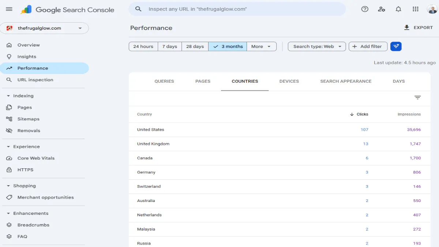Select the 24 hours date range

point(143,46)
